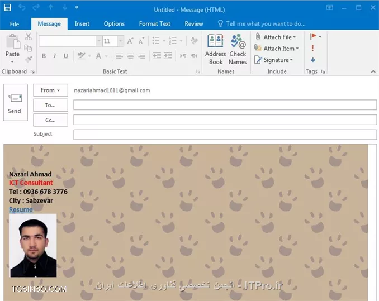This screenshot has width=379, height=301.
Task: Click the Redo arrow icon
Action: [36, 7]
